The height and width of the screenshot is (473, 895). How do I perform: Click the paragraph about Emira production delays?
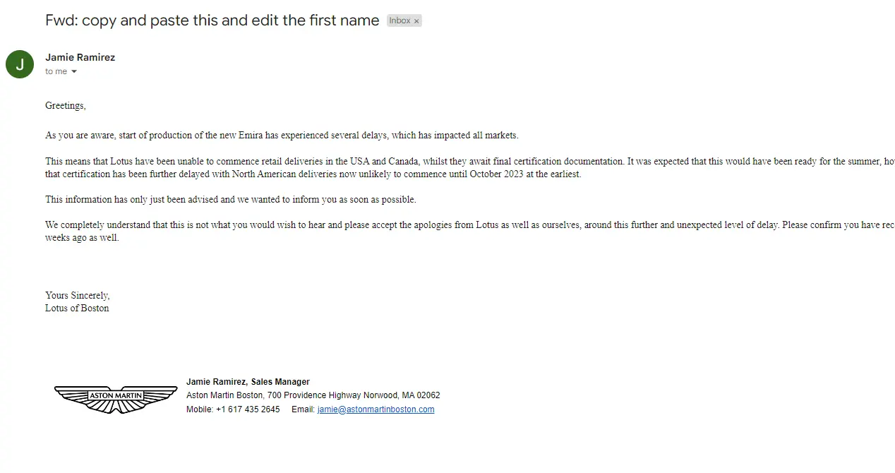click(282, 136)
